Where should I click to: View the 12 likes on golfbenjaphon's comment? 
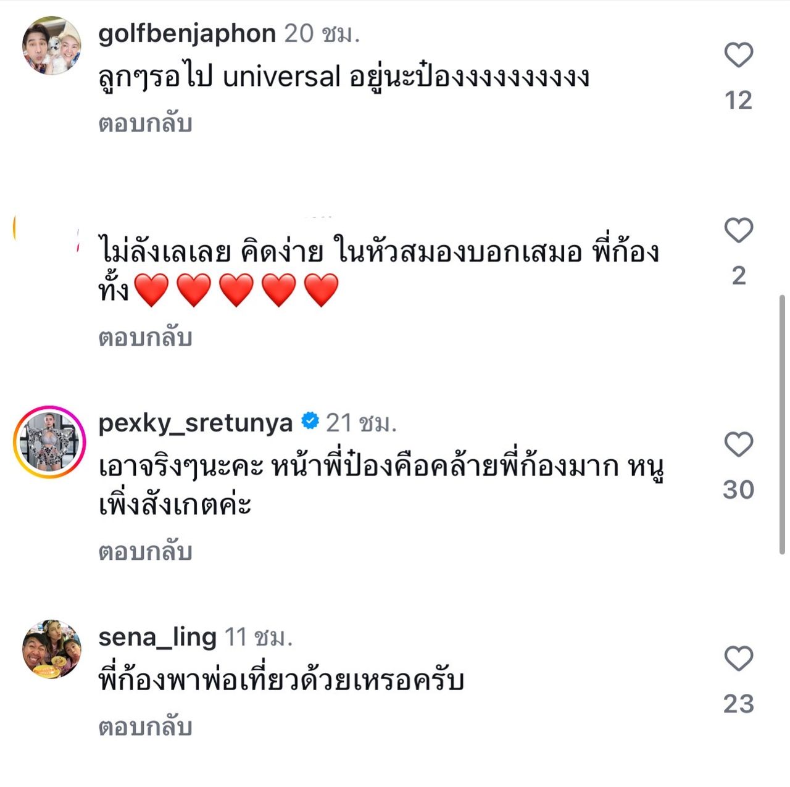738,100
